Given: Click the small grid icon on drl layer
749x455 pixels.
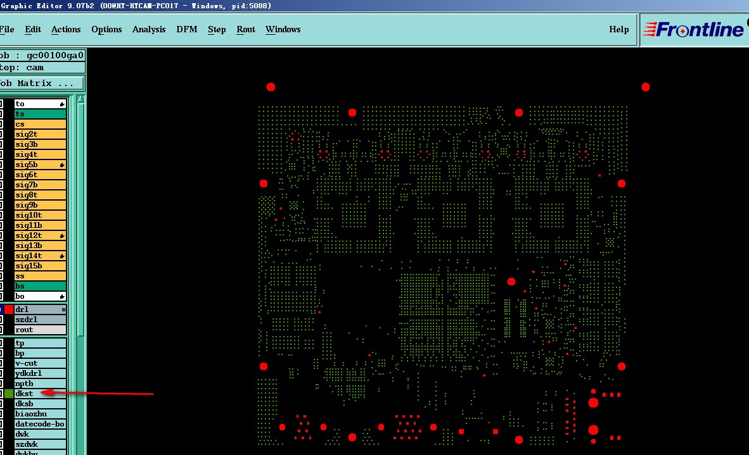Looking at the screenshot, I should (63, 309).
